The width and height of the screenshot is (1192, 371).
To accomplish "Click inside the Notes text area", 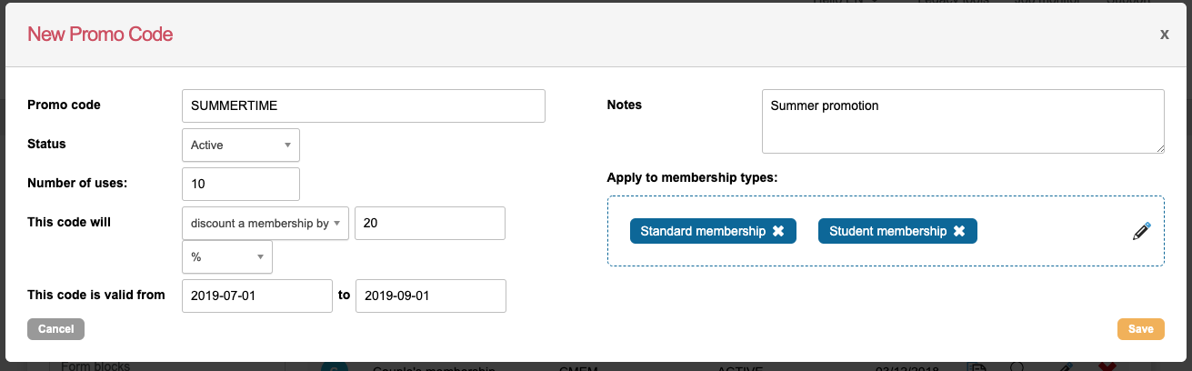I will click(x=962, y=121).
